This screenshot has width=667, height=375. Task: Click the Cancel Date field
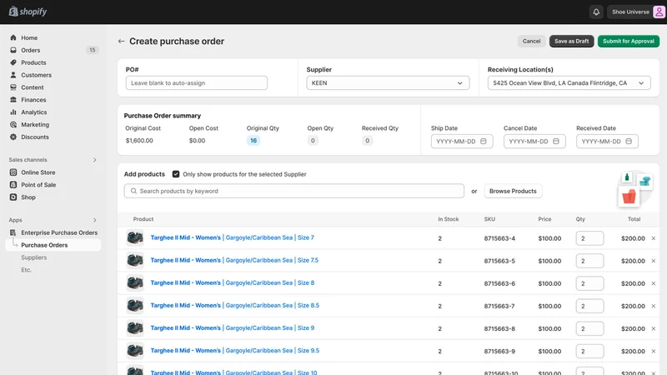tap(534, 141)
